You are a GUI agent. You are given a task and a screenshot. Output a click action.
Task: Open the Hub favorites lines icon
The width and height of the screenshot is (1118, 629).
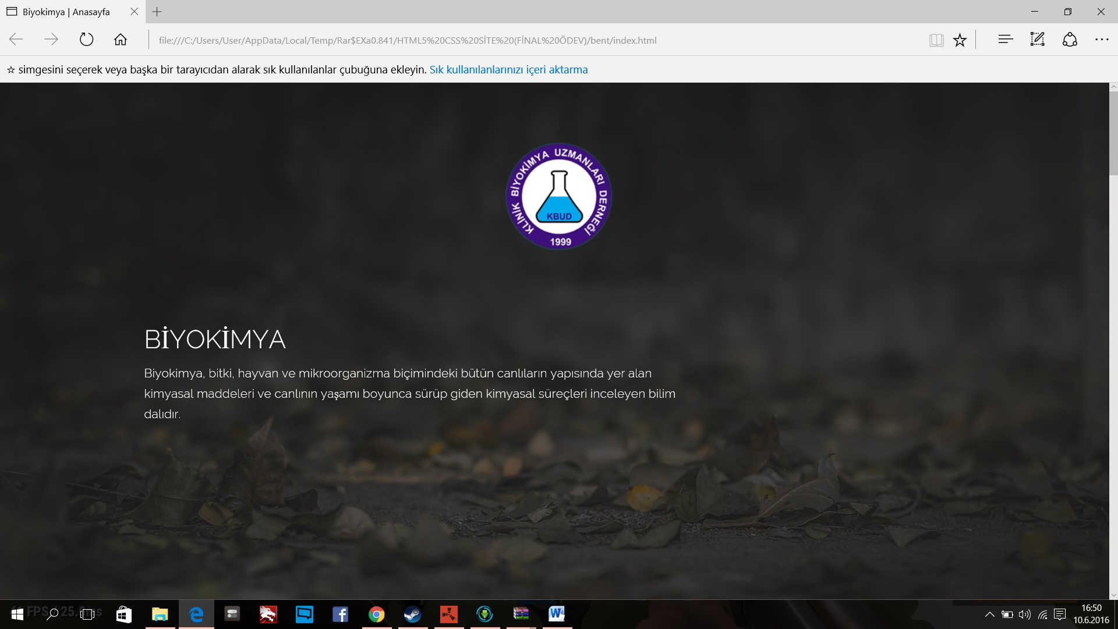(1005, 40)
